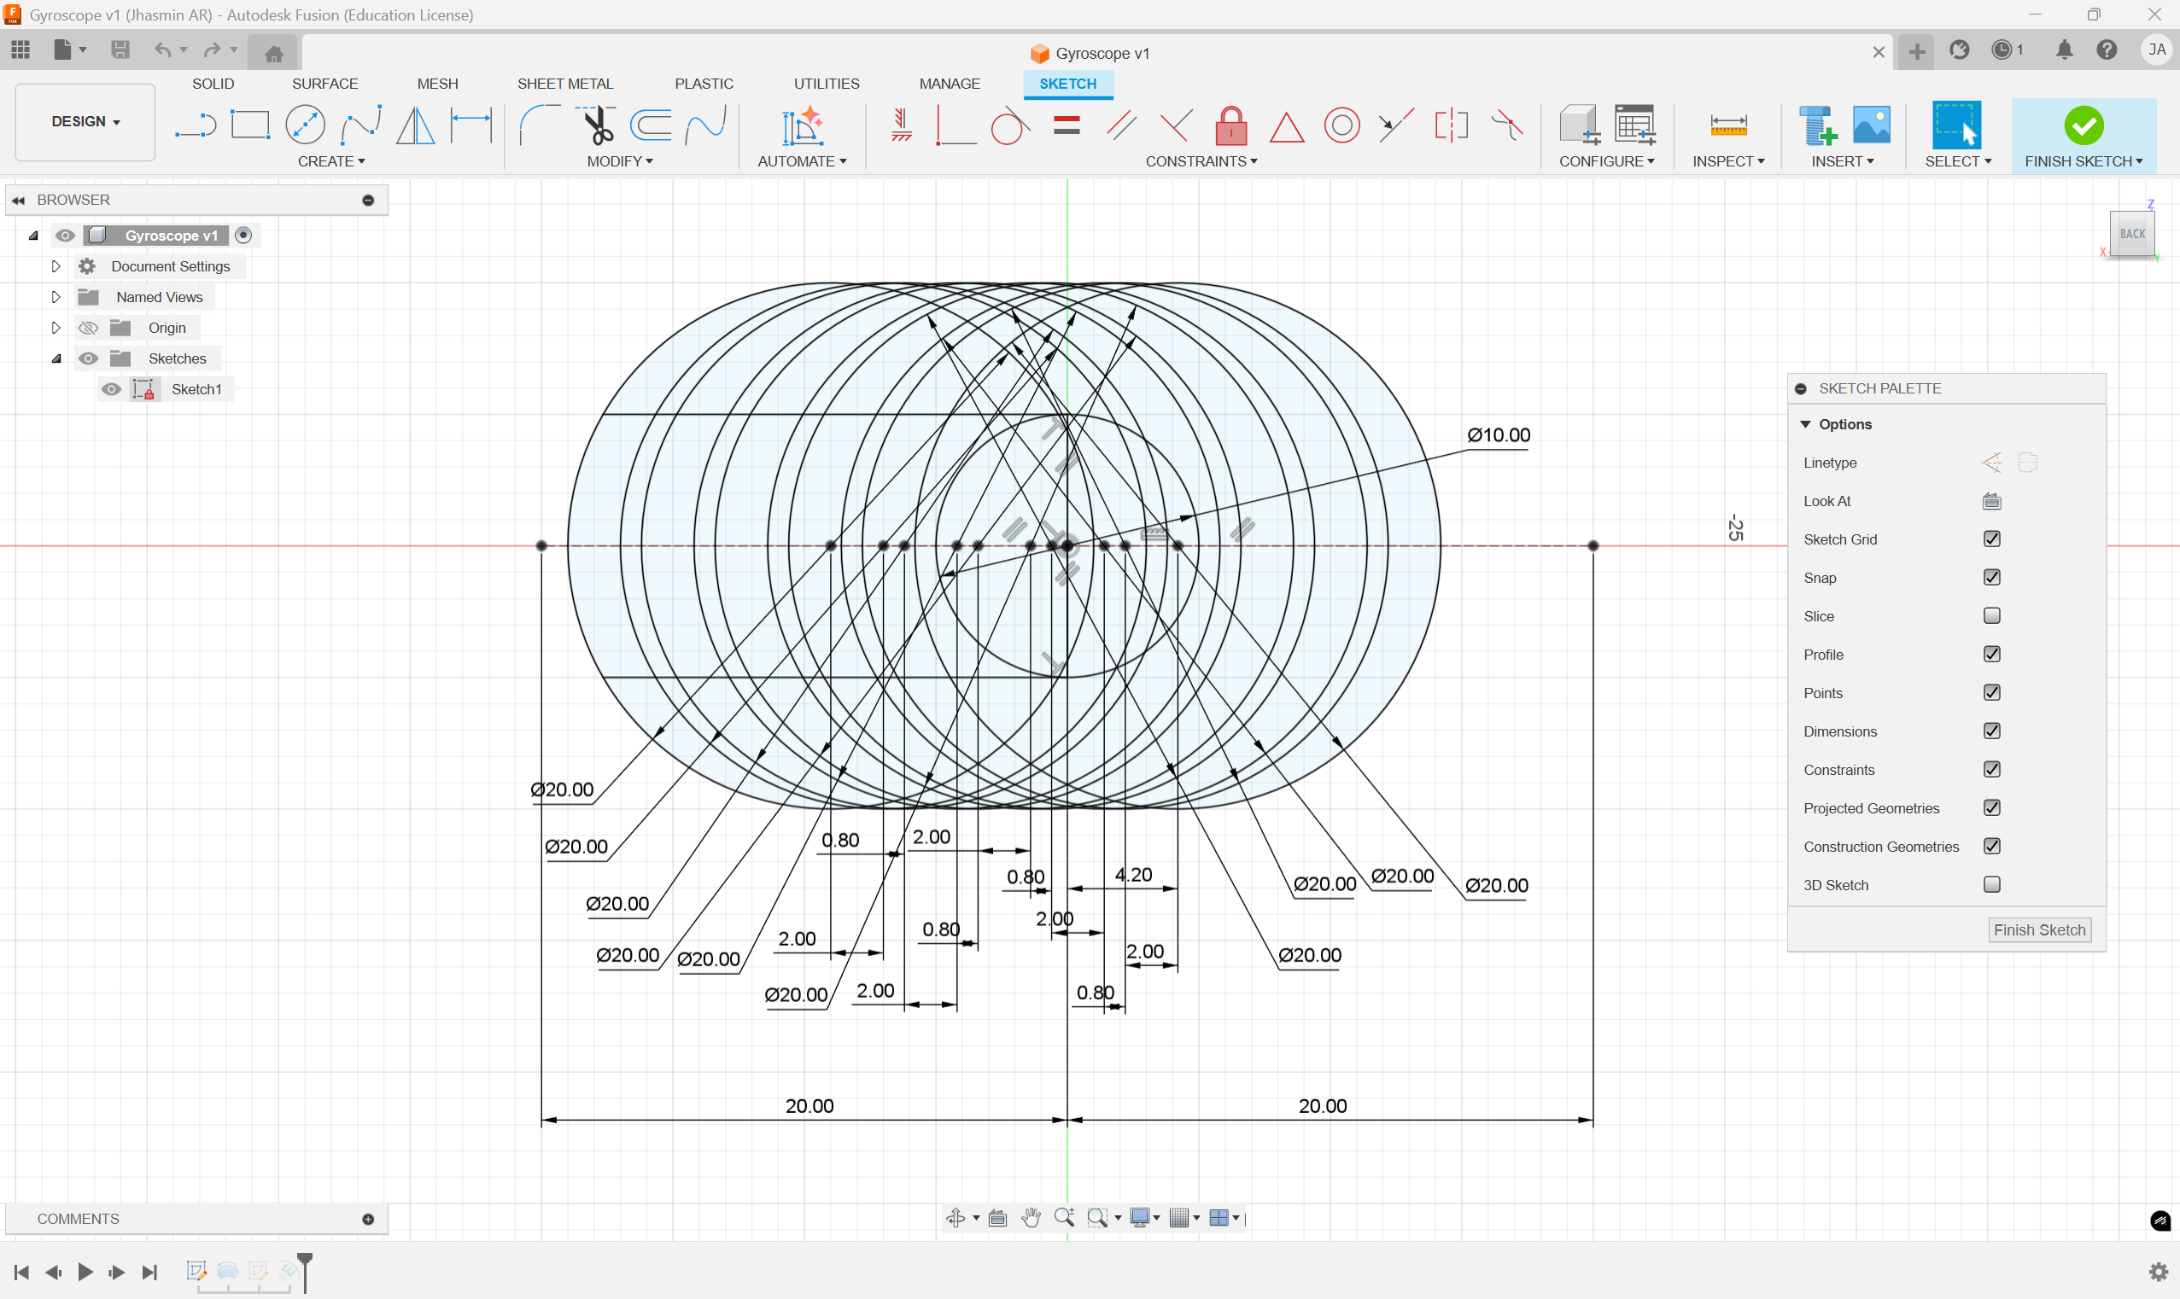Click the Undo arrow button
Screen dimensions: 2180x1299
pos(162,50)
